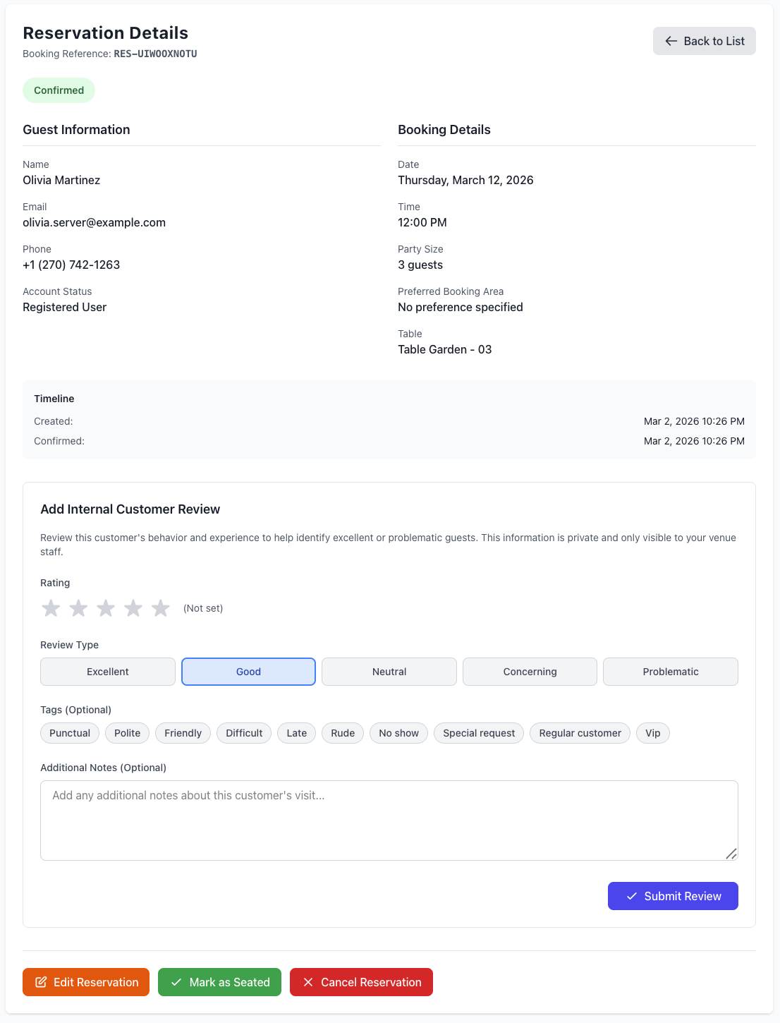Image resolution: width=780 pixels, height=1023 pixels.
Task: Click the back arrow icon in Back to List
Action: coord(671,41)
